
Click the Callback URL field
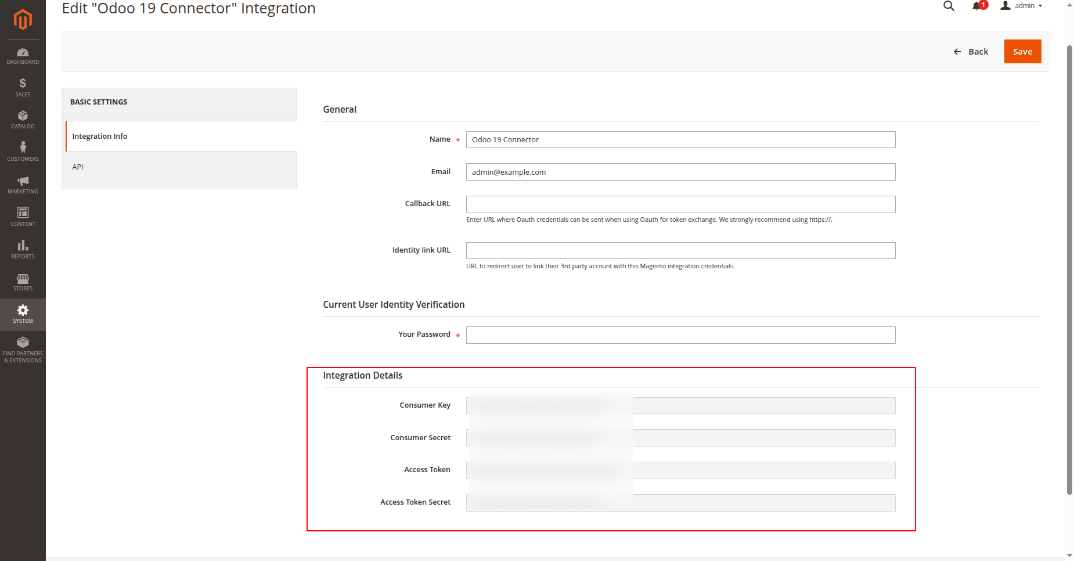pos(680,204)
